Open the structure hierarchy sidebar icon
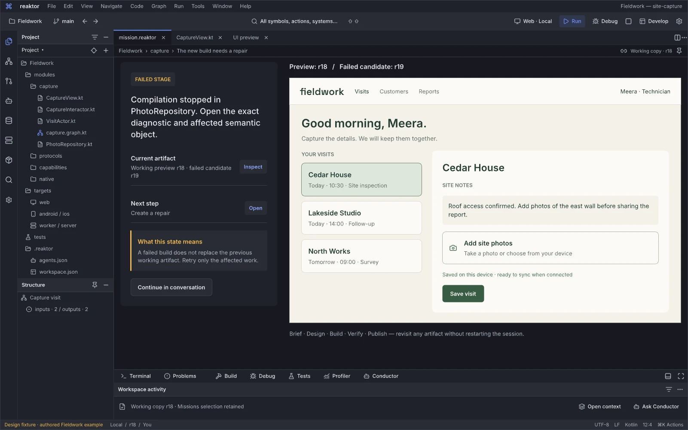This screenshot has height=430, width=688. coord(9,61)
